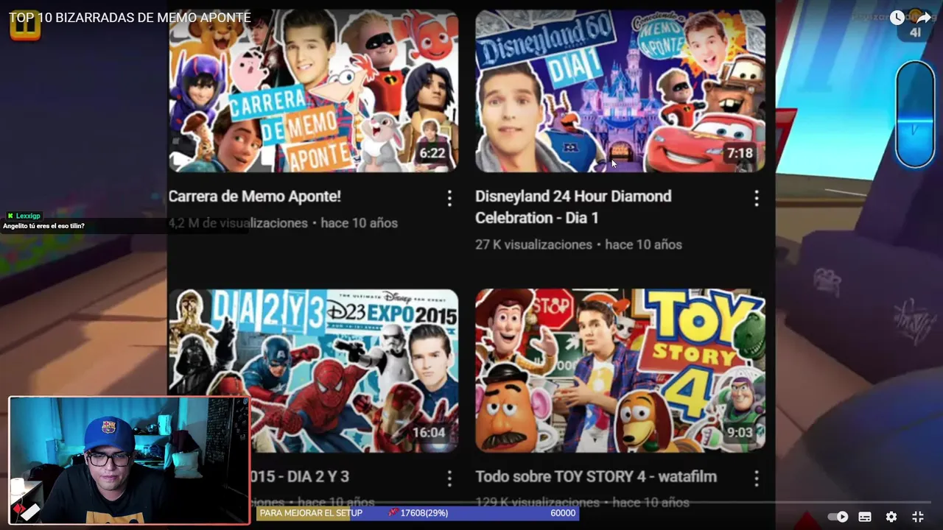This screenshot has height=530, width=943.
Task: Click chat message Angelito tú eres el eso tilin?
Action: pyautogui.click(x=43, y=226)
